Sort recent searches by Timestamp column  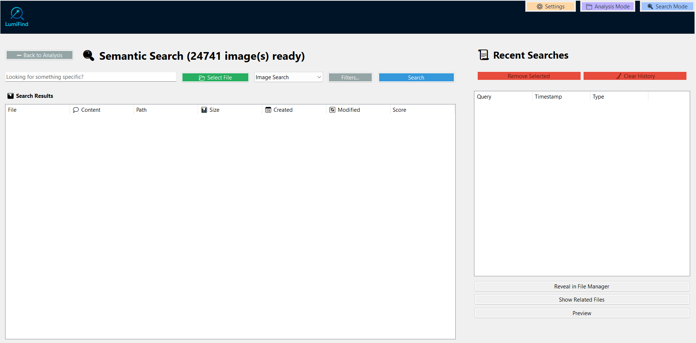tap(561, 97)
